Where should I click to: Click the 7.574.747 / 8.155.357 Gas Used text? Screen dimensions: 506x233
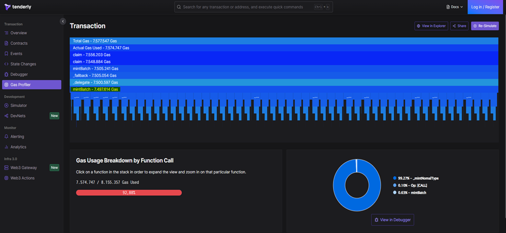[108, 183]
